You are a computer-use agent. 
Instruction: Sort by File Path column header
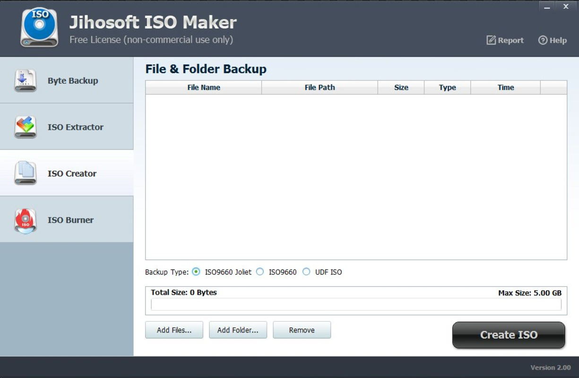(x=320, y=87)
